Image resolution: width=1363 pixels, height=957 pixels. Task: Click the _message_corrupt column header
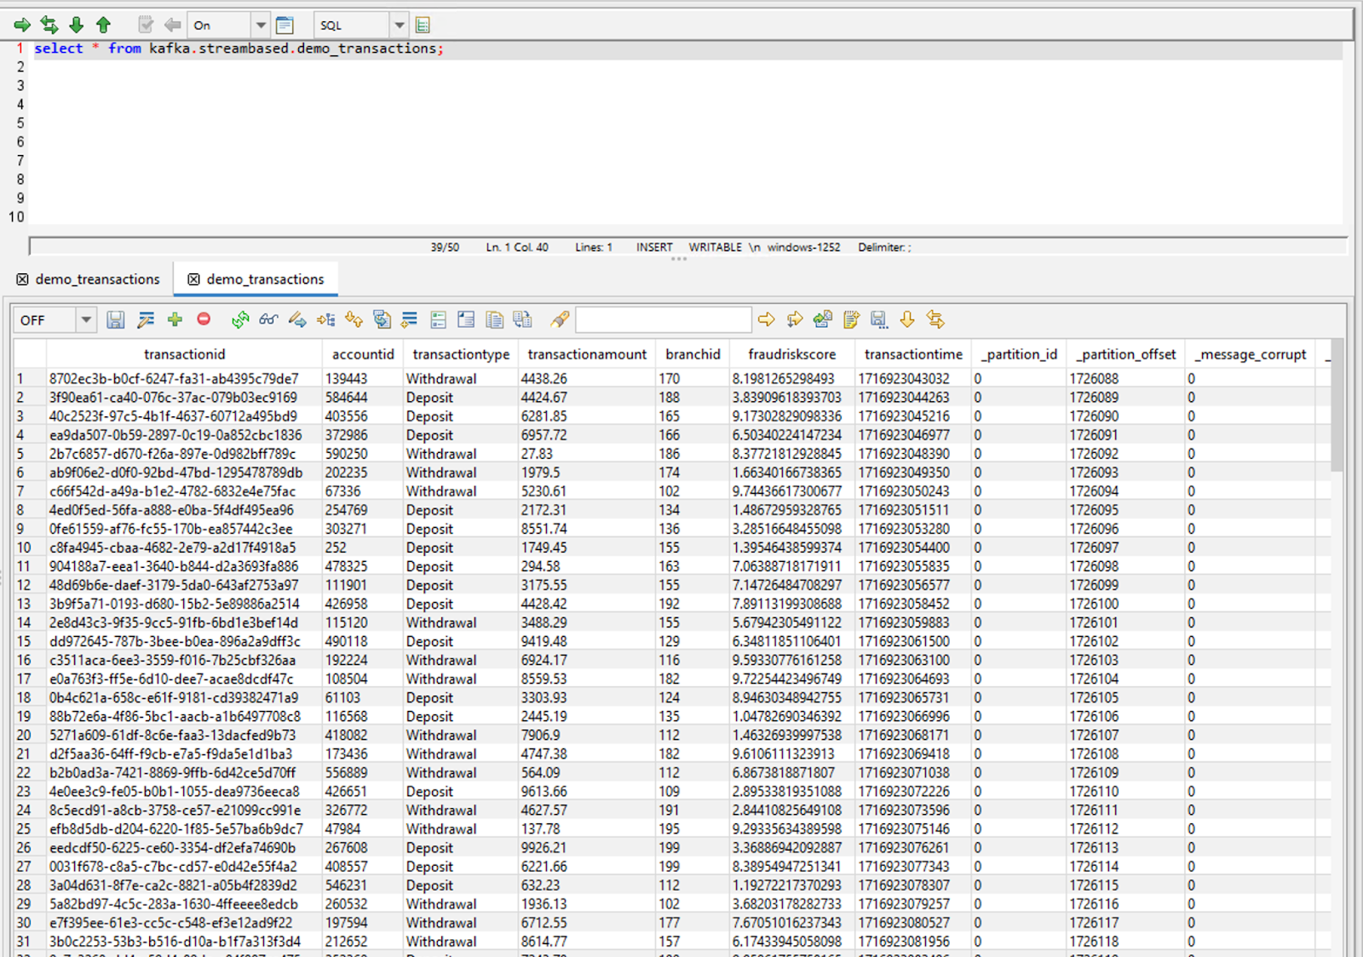click(1251, 354)
